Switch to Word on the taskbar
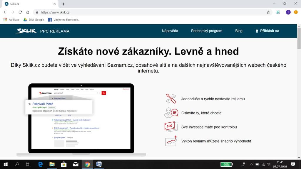This screenshot has width=301, height=169. 99,164
